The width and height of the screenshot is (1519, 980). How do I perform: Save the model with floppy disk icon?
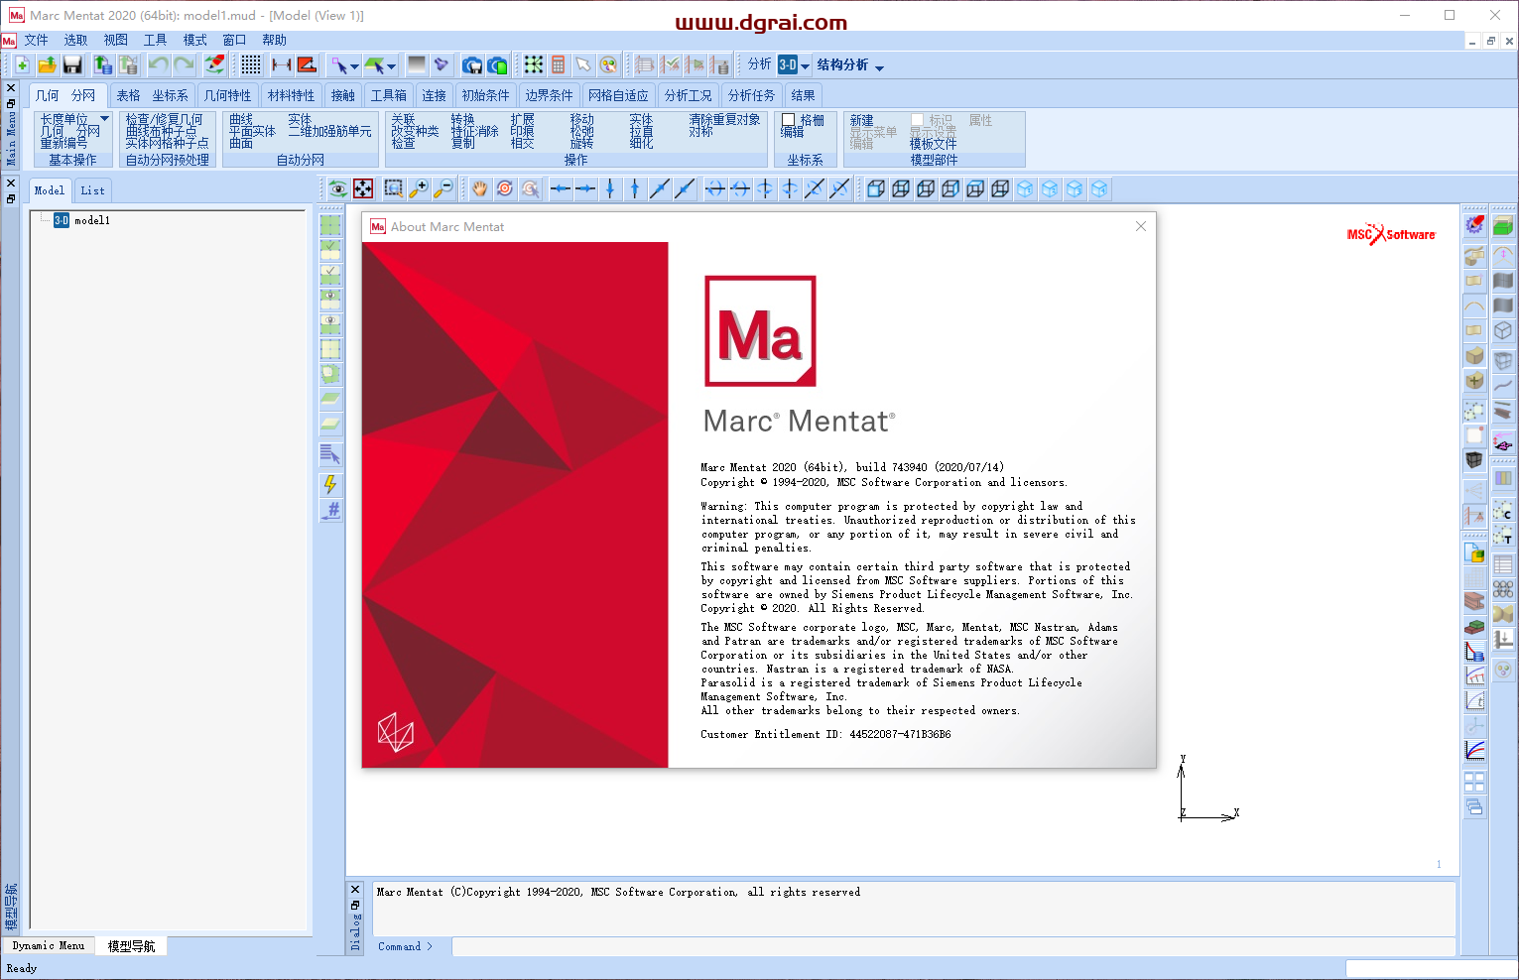(x=72, y=64)
